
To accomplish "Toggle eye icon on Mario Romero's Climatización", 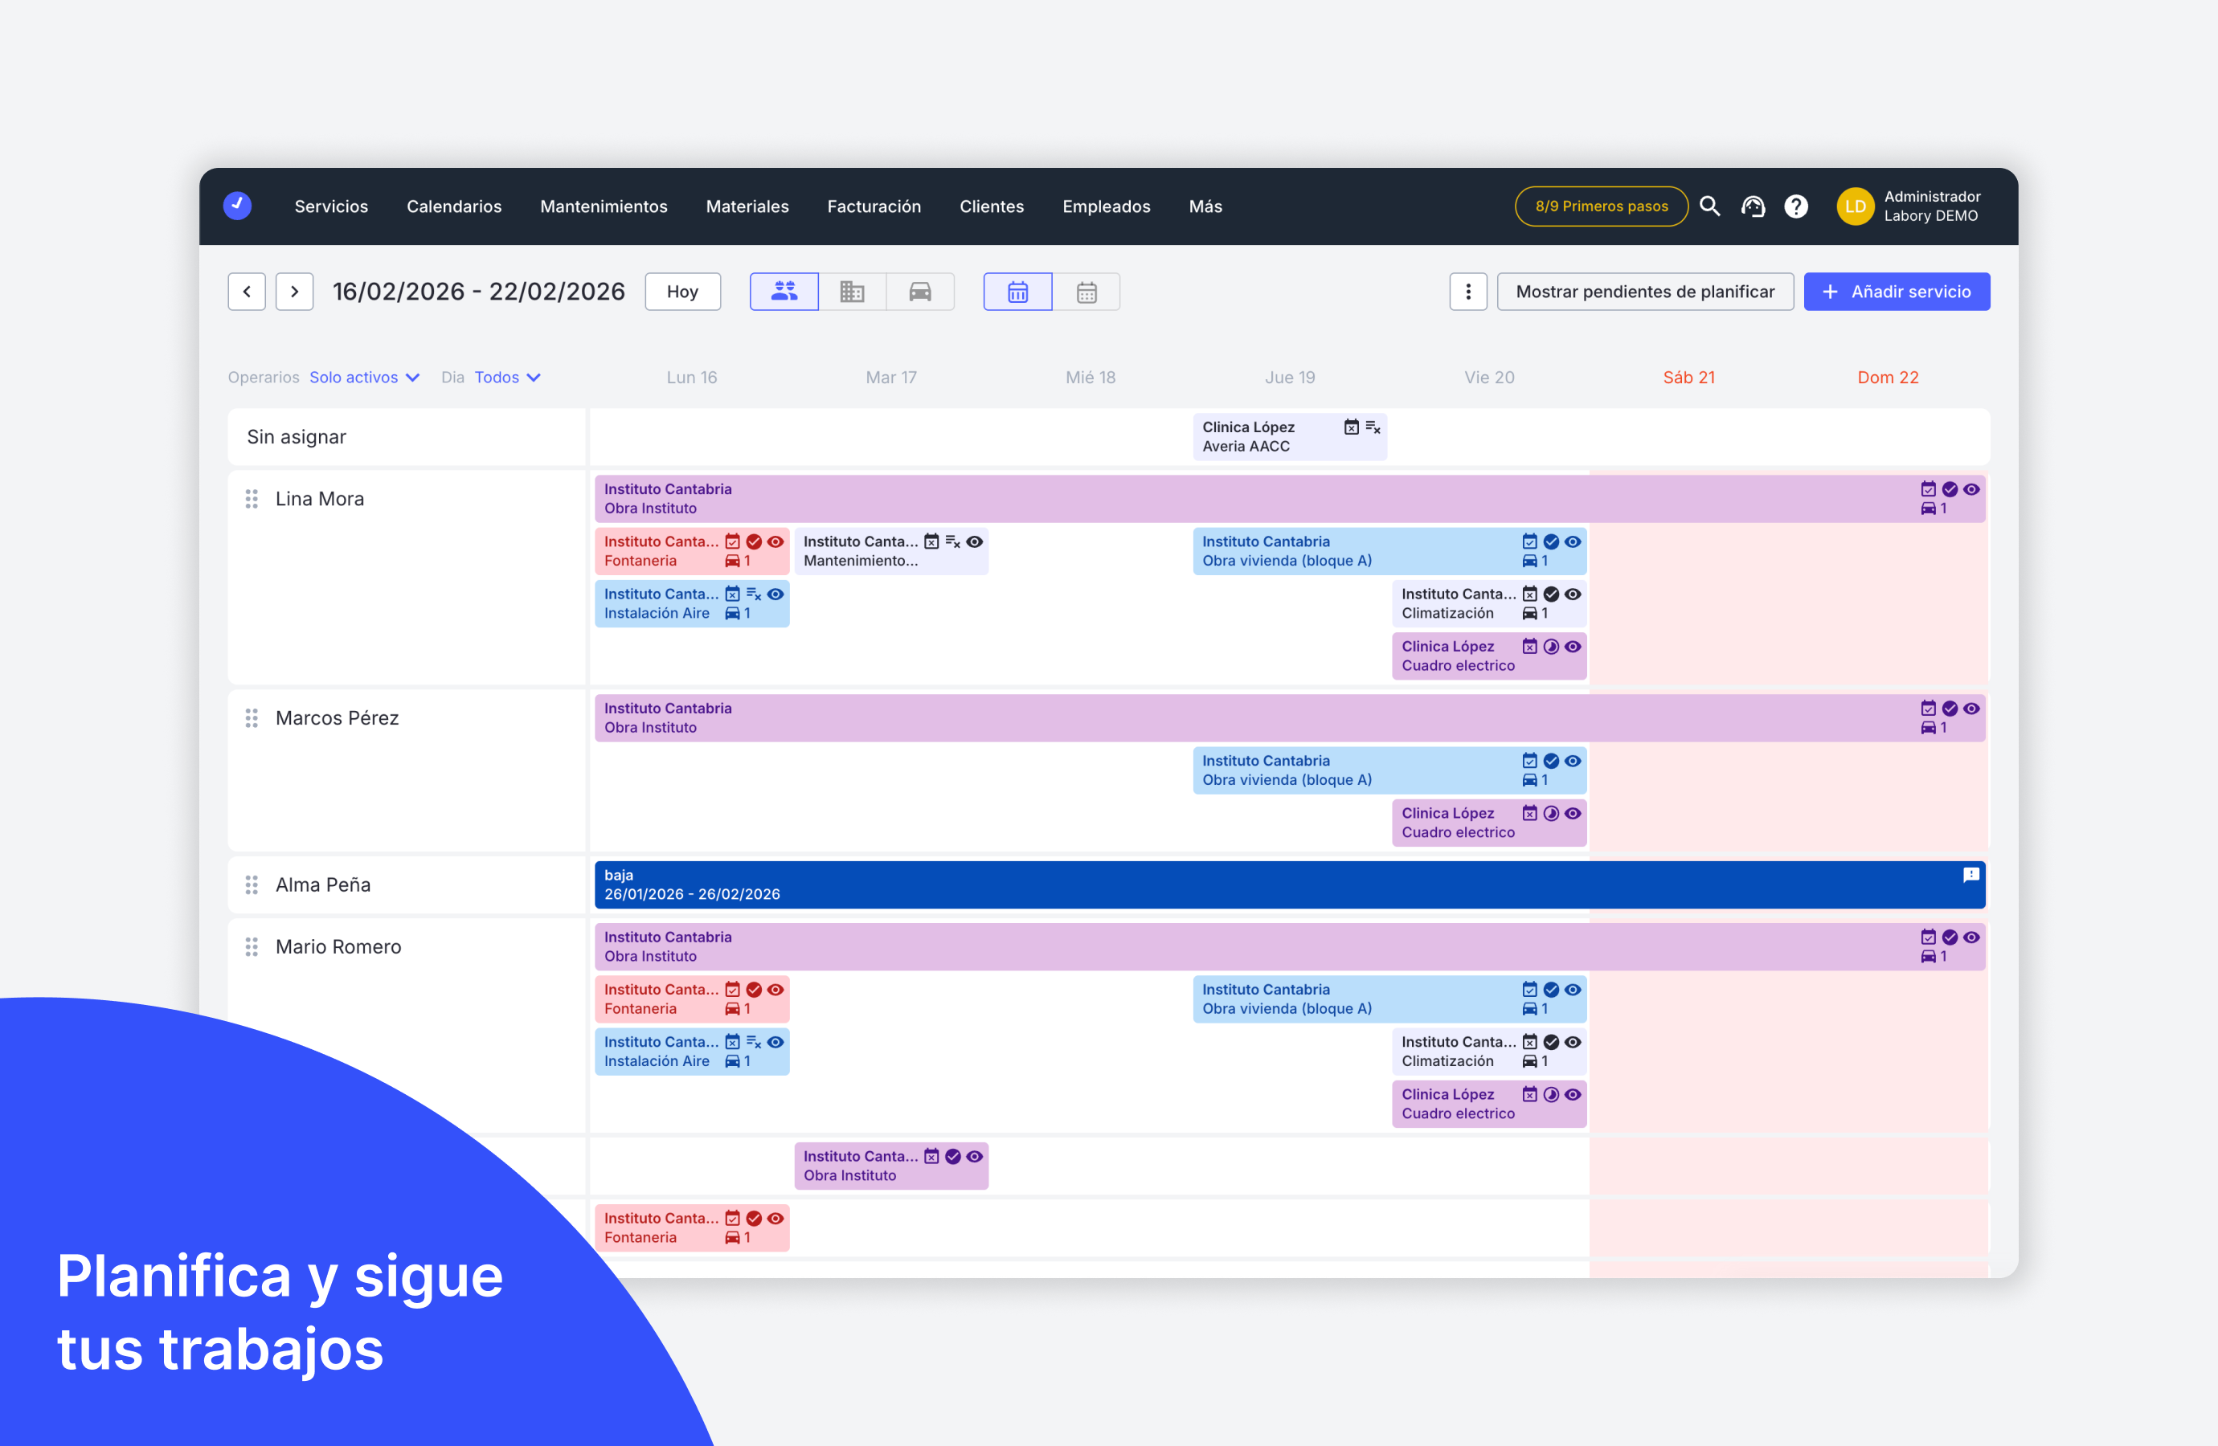I will 1573,1042.
